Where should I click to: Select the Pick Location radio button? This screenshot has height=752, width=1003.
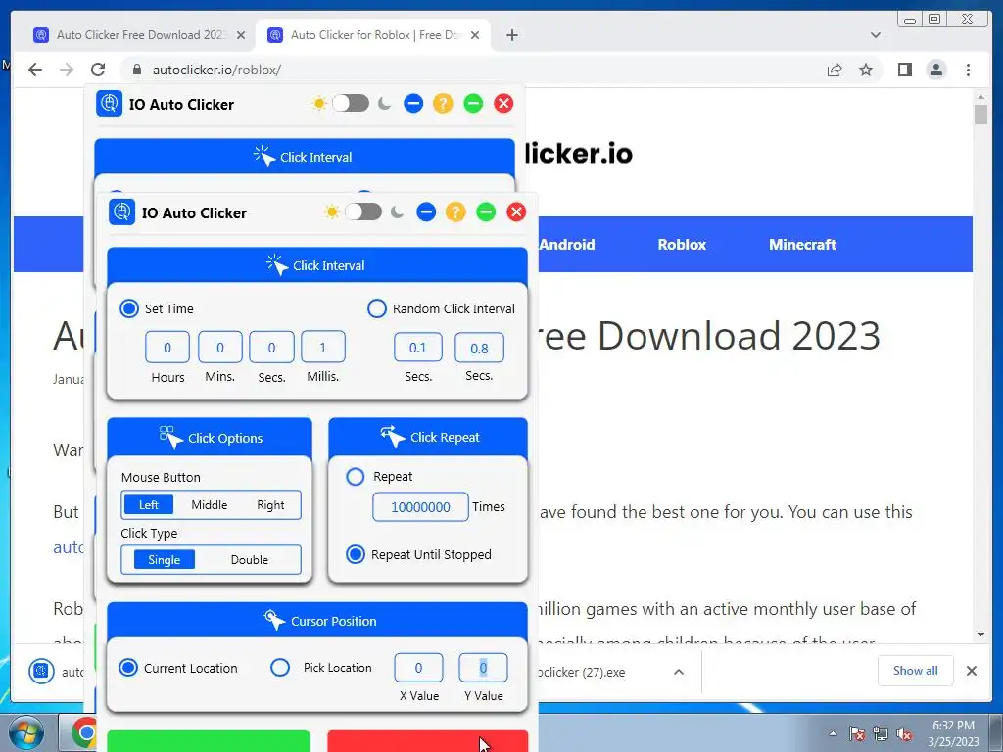tap(280, 668)
